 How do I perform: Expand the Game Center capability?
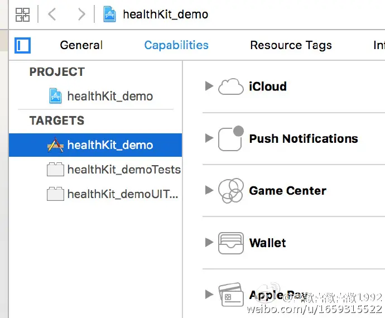(x=209, y=190)
